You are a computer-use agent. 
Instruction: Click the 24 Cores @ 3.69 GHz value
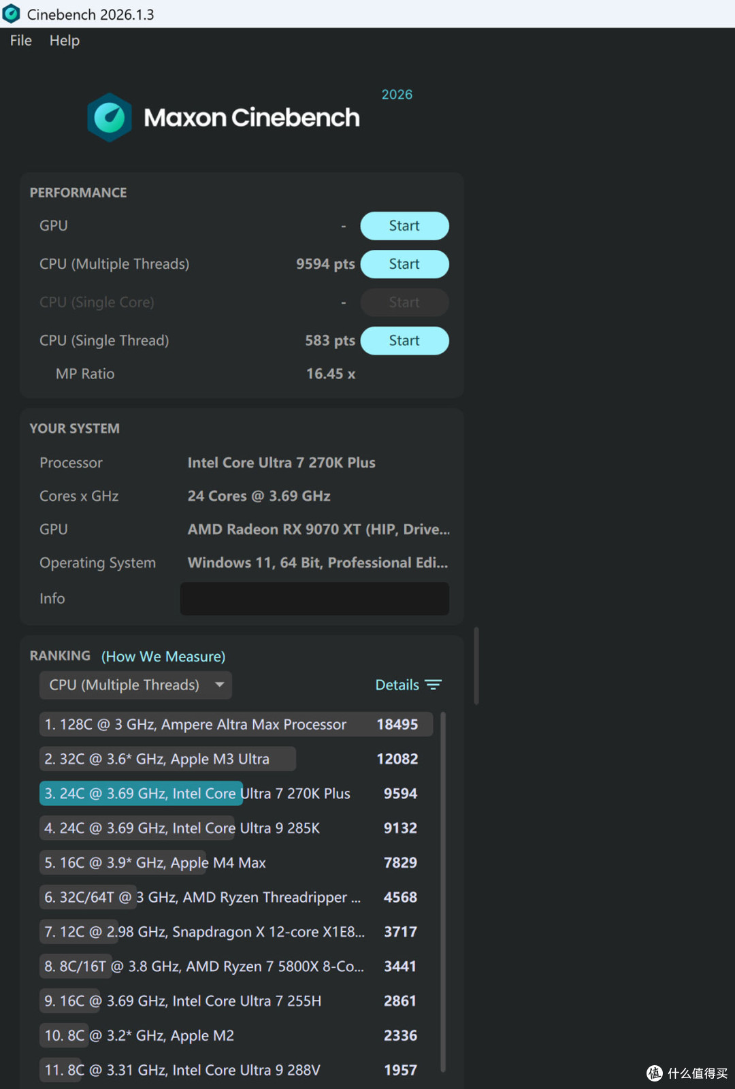click(259, 496)
